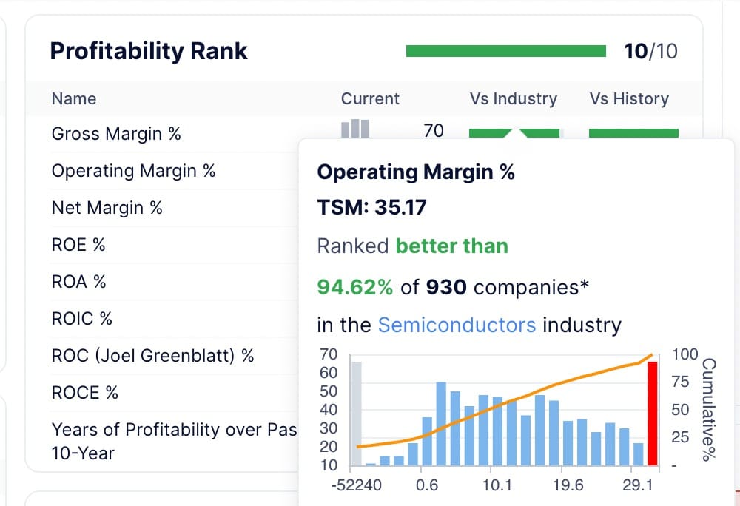This screenshot has width=740, height=506.
Task: Click the ROCE % label
Action: click(x=84, y=392)
